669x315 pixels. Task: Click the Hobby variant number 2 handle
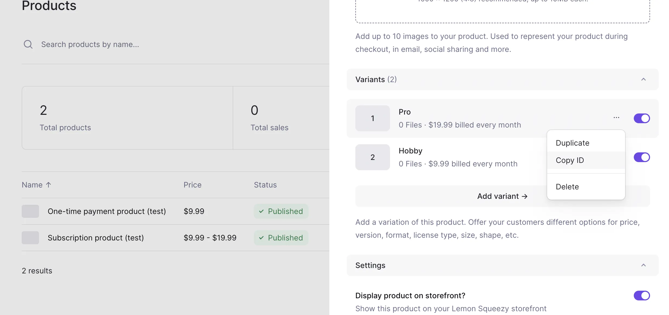(372, 157)
